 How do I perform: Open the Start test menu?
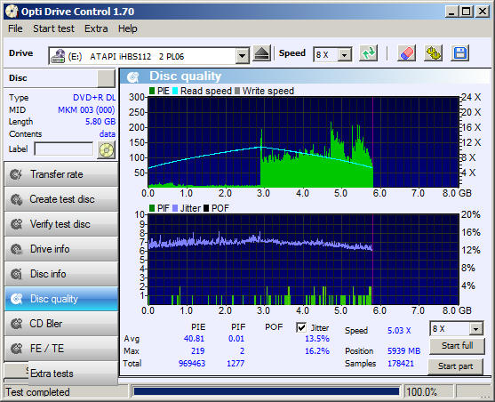pos(53,28)
